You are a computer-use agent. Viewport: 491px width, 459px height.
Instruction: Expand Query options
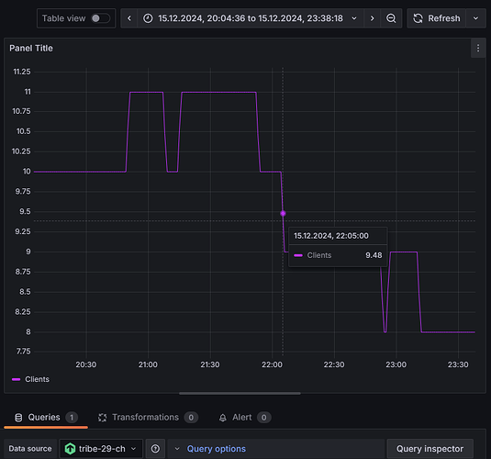click(x=216, y=449)
